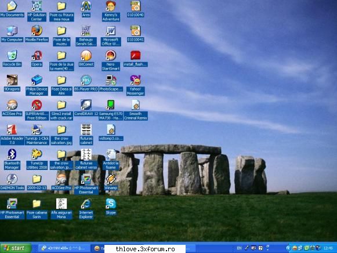
Task: Open the EN language indicator
Action: tap(239, 248)
